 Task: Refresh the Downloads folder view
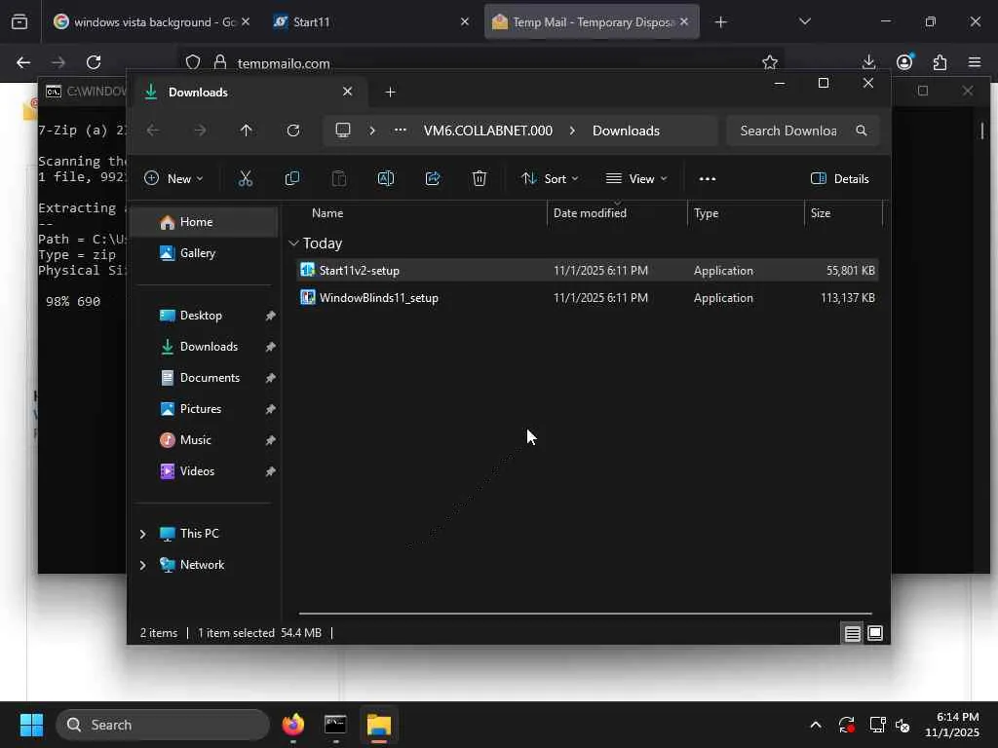292,131
